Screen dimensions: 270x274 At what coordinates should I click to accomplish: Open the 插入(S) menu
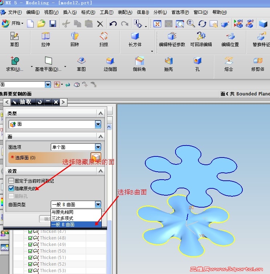pyautogui.click(x=70, y=12)
